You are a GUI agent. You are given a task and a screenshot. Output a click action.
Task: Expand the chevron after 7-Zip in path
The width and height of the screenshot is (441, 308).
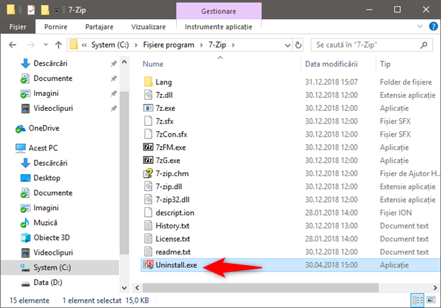(233, 45)
